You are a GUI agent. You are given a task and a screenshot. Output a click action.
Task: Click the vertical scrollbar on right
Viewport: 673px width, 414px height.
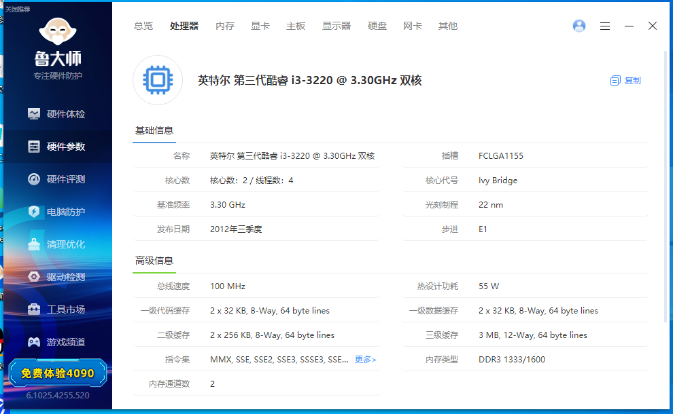[666, 186]
